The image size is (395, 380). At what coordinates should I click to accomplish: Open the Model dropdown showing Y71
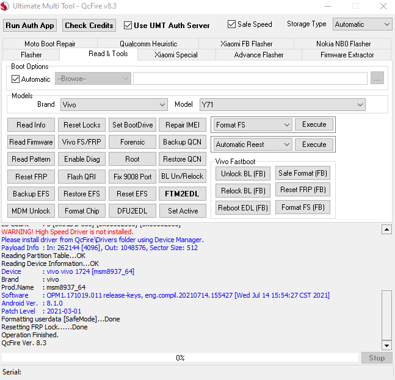click(282, 104)
